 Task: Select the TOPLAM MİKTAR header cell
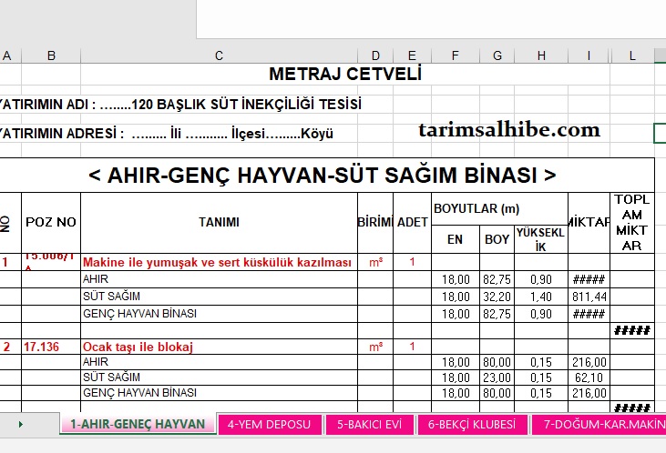[x=632, y=222]
